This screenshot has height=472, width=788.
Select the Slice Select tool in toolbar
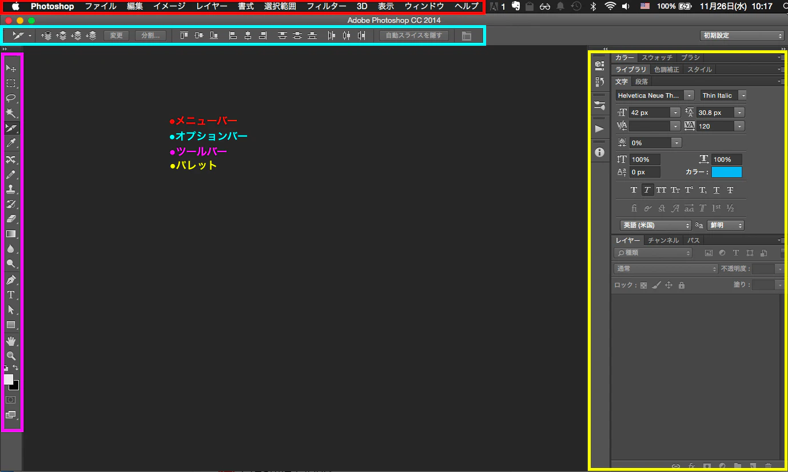tap(11, 127)
